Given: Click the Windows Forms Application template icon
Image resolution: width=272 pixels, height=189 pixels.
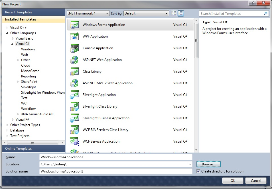Looking at the screenshot, I should [74, 25].
